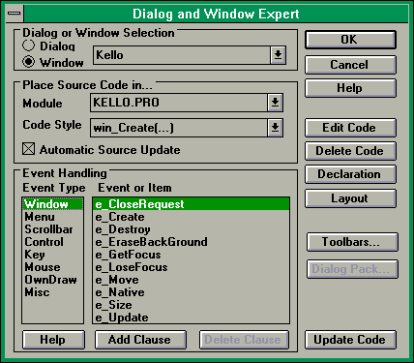This screenshot has height=363, width=414.
Task: Select the e_GetFocus event
Action: point(191,255)
